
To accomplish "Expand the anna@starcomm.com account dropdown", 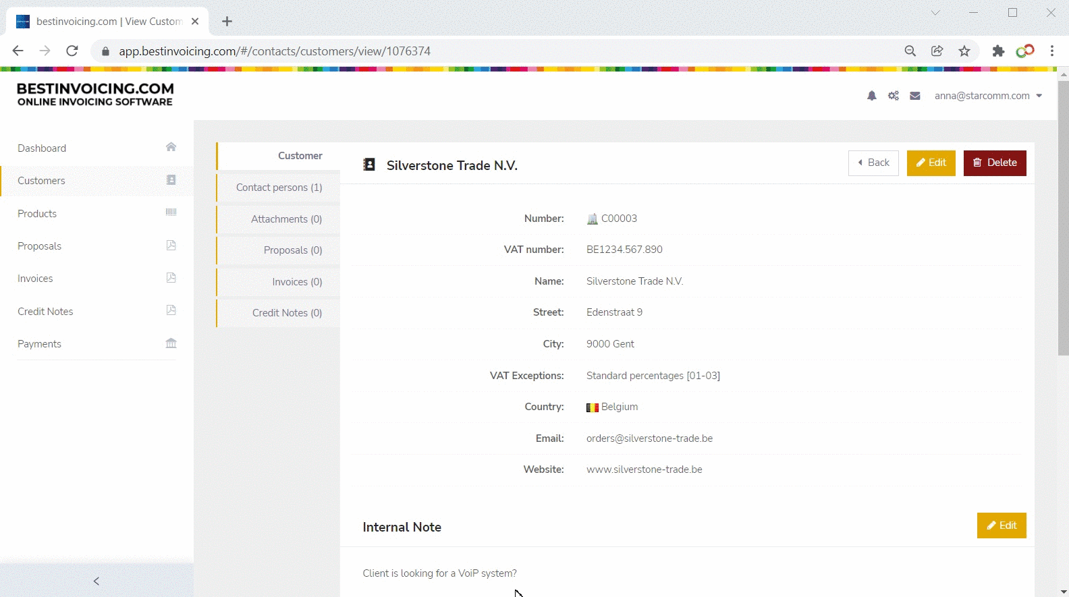I will click(x=988, y=96).
